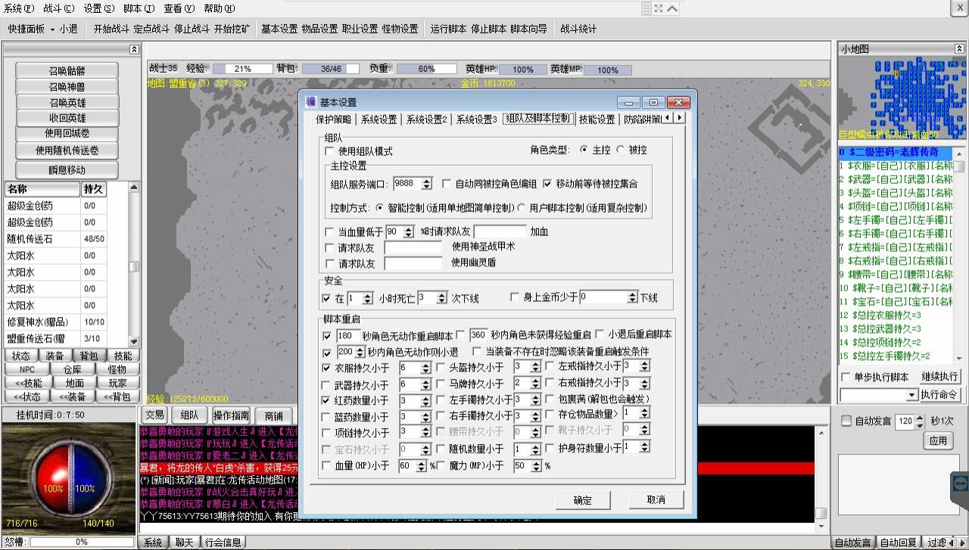Enable 自动发言 checkbox
Screen dimensions: 969x550
pos(846,421)
